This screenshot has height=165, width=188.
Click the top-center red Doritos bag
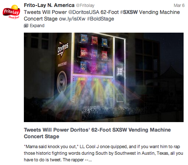coord(94,40)
